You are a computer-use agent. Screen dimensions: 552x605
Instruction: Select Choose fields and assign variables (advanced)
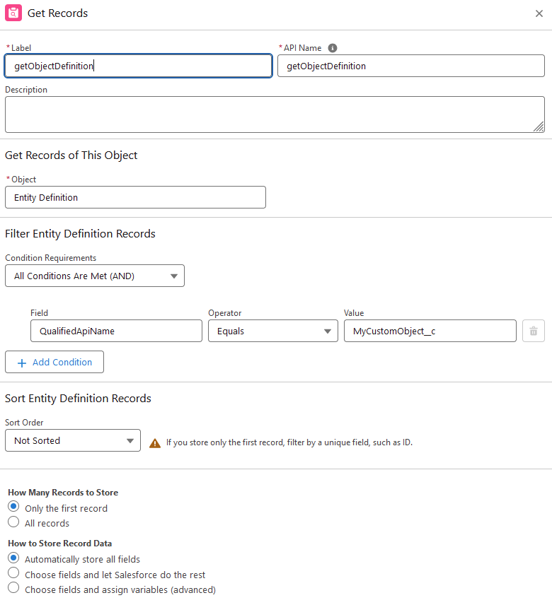pyautogui.click(x=13, y=587)
